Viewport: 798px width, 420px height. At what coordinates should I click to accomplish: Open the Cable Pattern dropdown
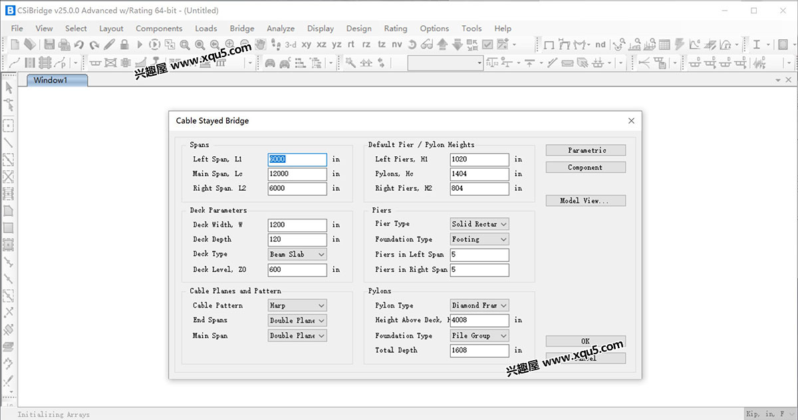click(x=297, y=306)
